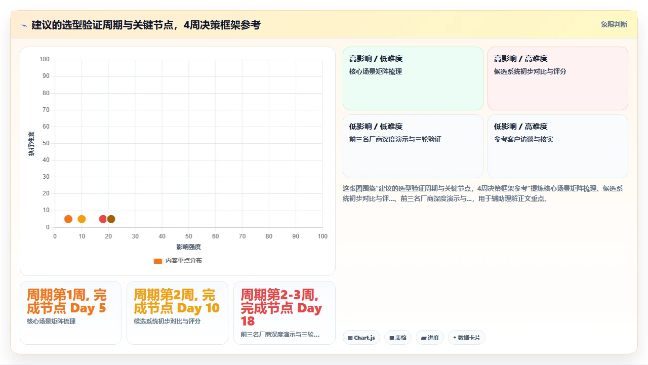The width and height of the screenshot is (648, 365).
Task: Click 核心场景矩阵梳理 under the Day 5 card
Action: pos(51,321)
